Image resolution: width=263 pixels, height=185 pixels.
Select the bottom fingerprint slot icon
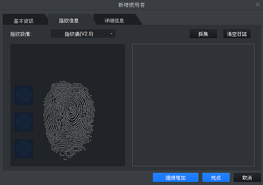click(24, 149)
